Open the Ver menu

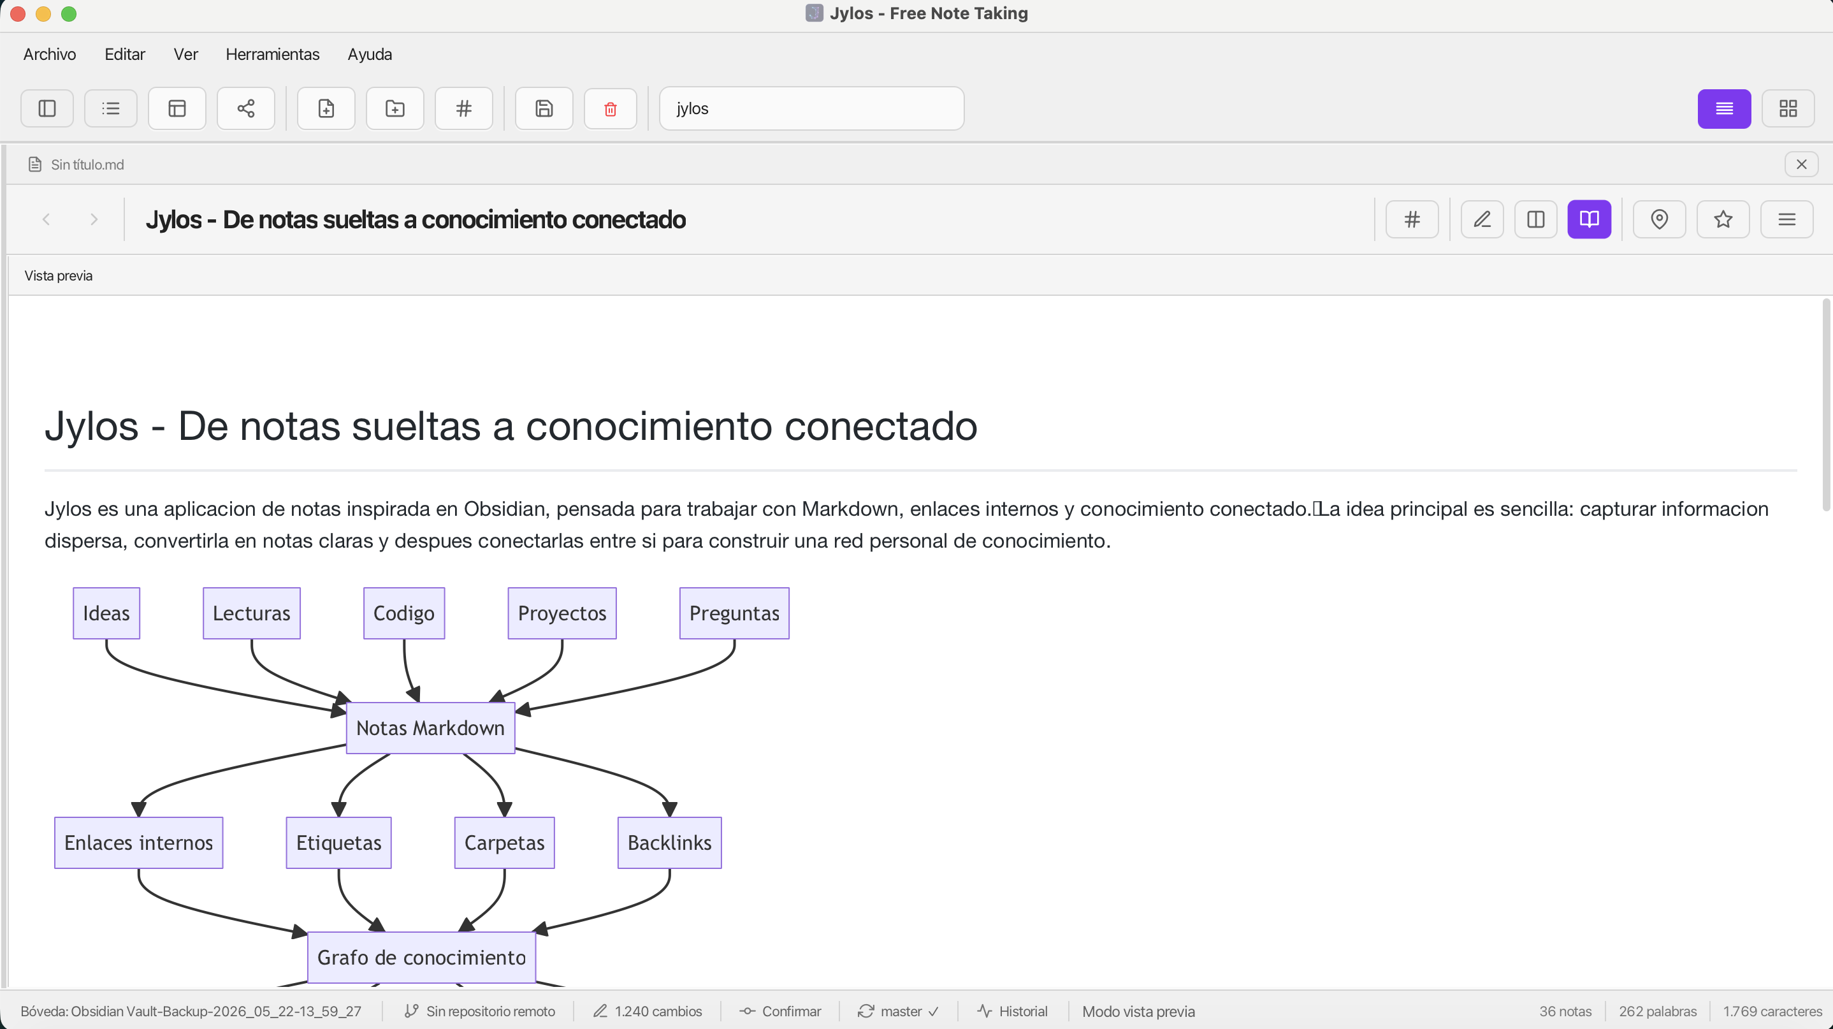point(185,54)
